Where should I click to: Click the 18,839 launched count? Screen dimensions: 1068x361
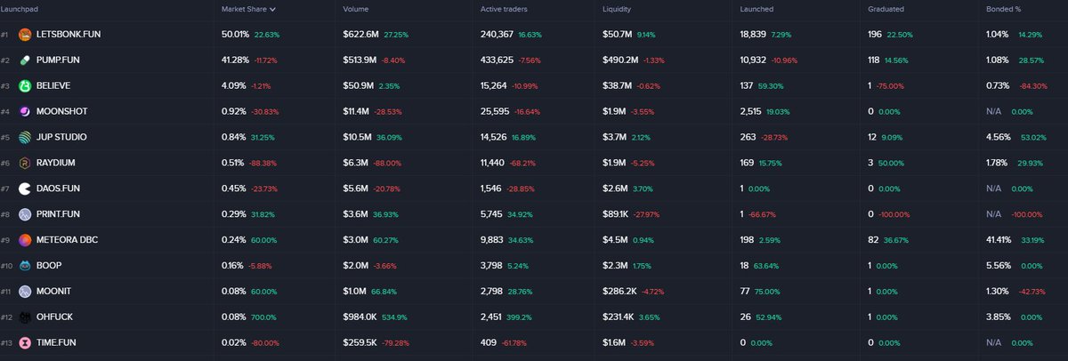754,35
